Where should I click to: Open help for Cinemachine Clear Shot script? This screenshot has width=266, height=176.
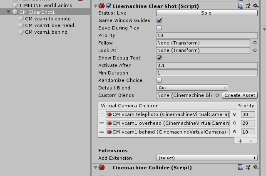pyautogui.click(x=240, y=6)
